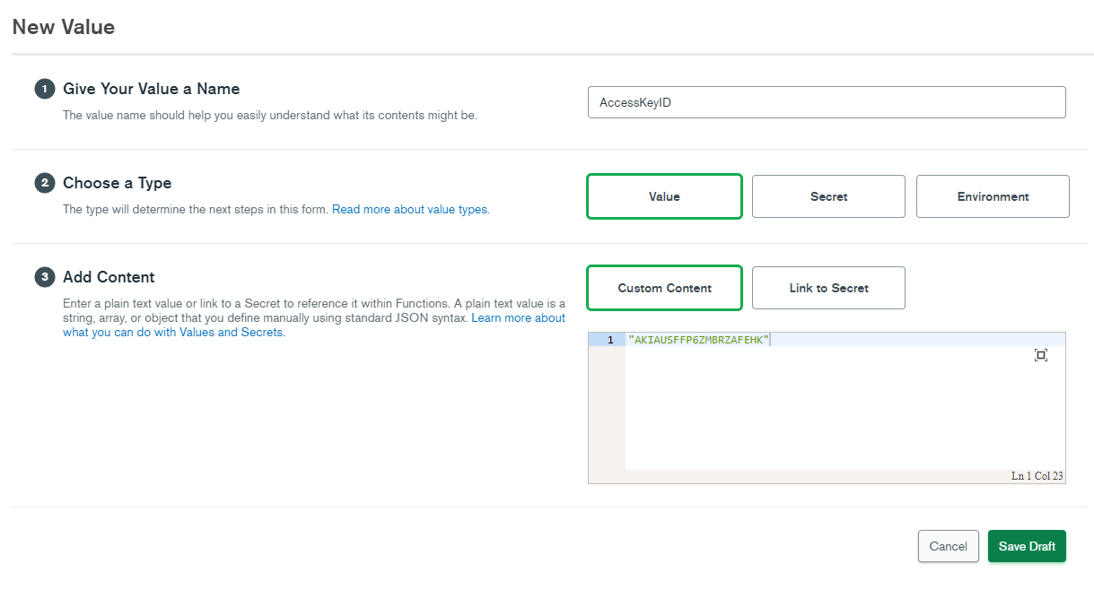The height and width of the screenshot is (590, 1094).
Task: Select the Secret type option
Action: [x=827, y=195]
